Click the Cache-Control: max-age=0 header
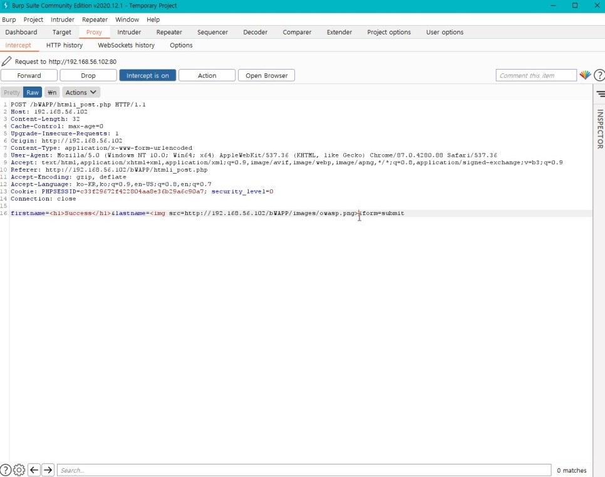The width and height of the screenshot is (605, 477). point(57,126)
